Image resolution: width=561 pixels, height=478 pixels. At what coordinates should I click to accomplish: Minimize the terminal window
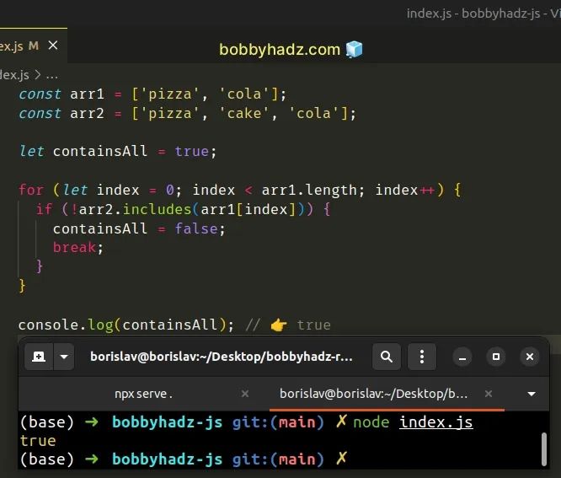[462, 357]
